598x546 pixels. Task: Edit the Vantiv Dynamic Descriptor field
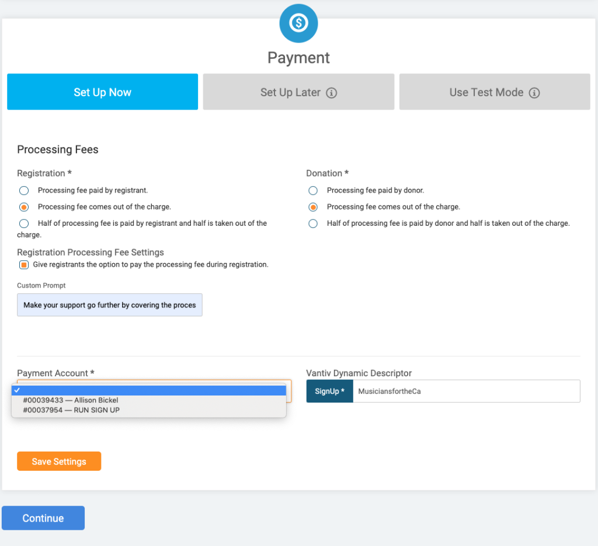[x=467, y=391]
